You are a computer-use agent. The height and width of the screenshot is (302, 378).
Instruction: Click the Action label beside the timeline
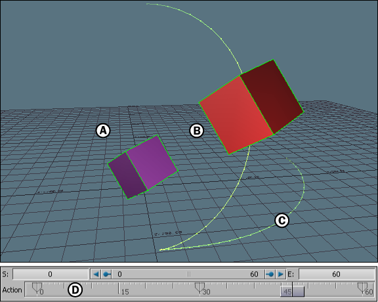click(x=12, y=290)
